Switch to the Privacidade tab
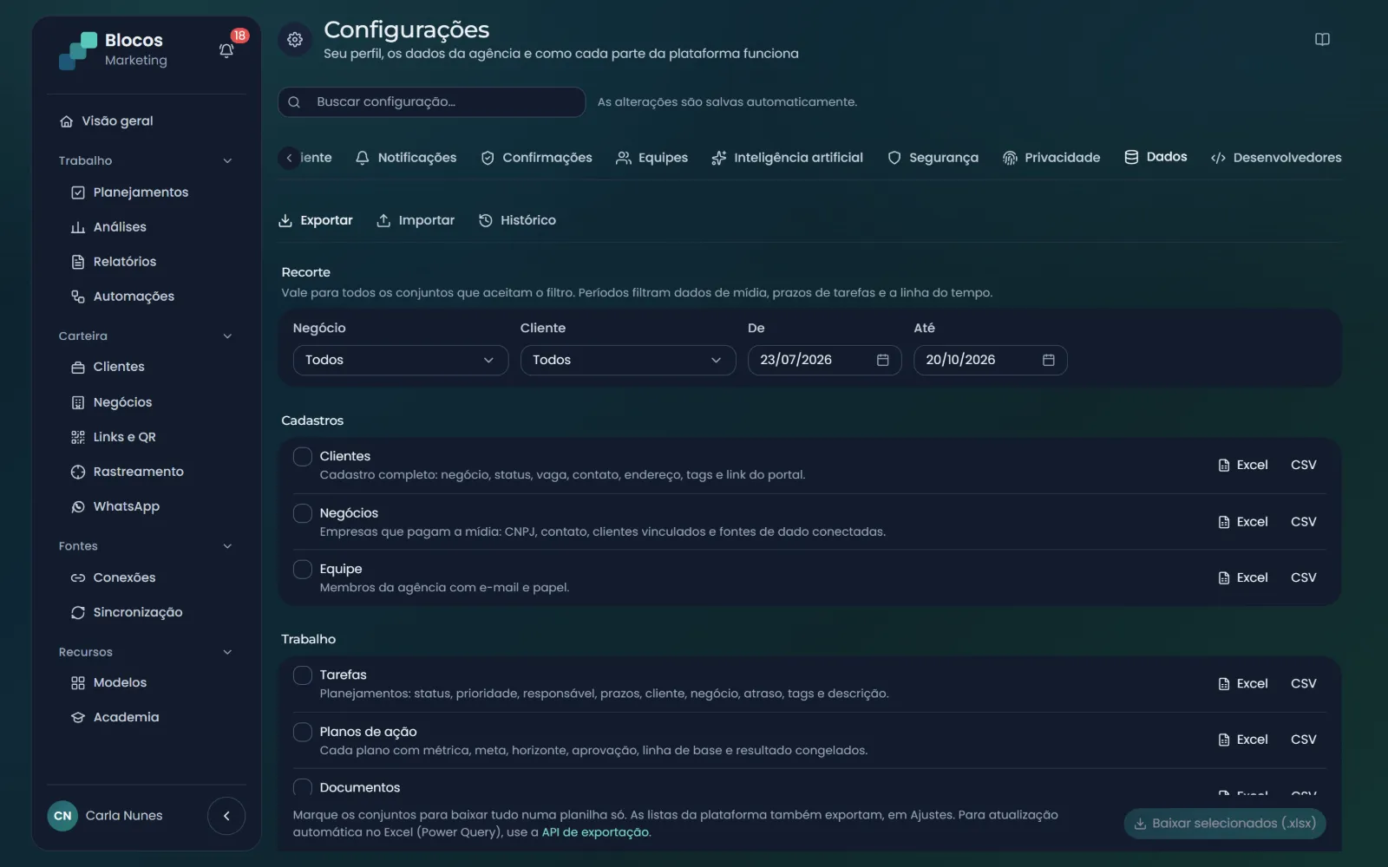This screenshot has height=867, width=1388. [x=1051, y=158]
